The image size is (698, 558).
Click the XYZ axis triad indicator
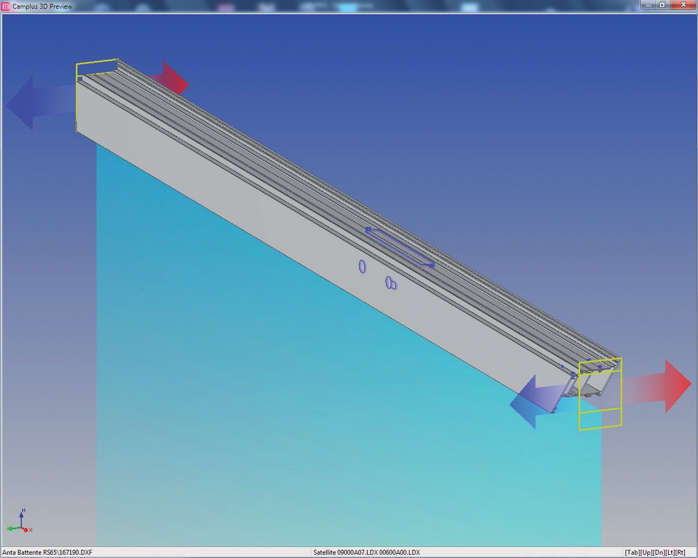click(21, 522)
